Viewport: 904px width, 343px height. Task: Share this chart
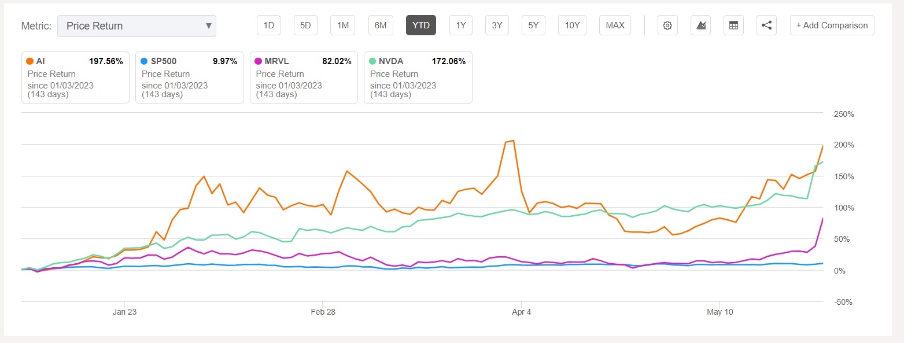pos(766,25)
